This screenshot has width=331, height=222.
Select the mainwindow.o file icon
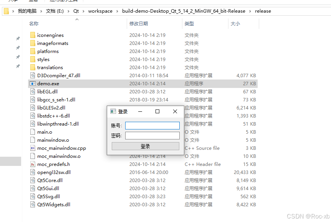click(33, 140)
